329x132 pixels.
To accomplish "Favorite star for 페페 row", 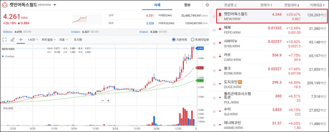I will tap(214, 30).
